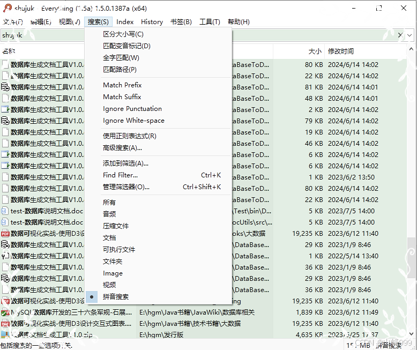
Task: Select the 压缩文件 filter
Action: [158, 226]
